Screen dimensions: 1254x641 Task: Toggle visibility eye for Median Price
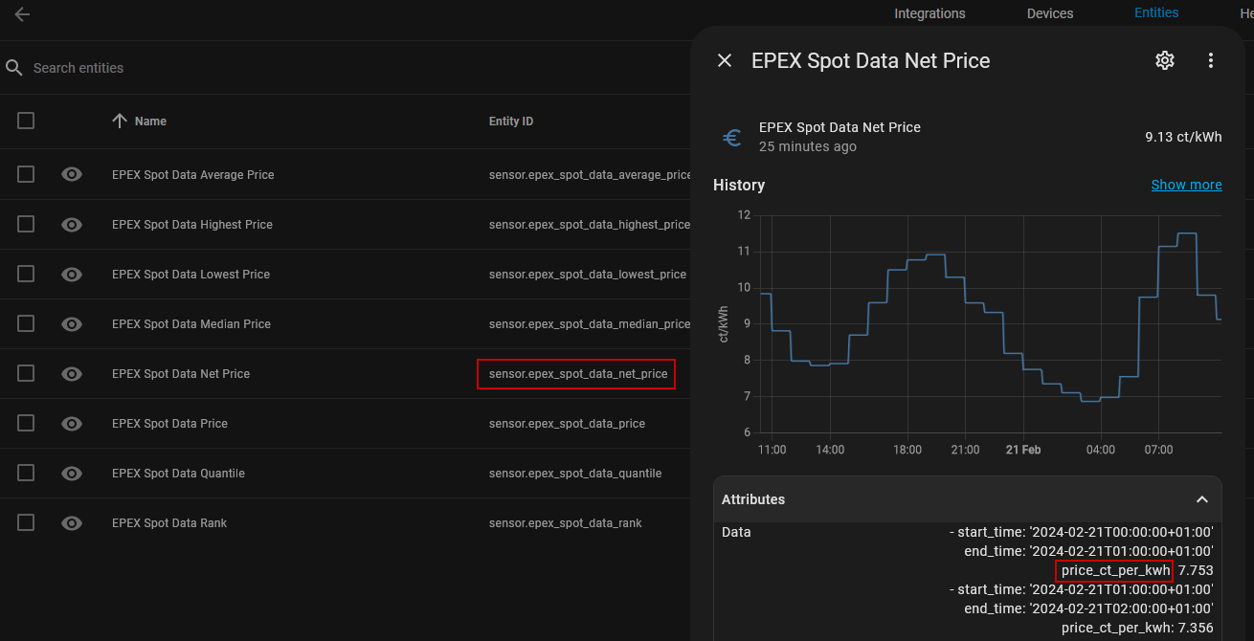(72, 323)
